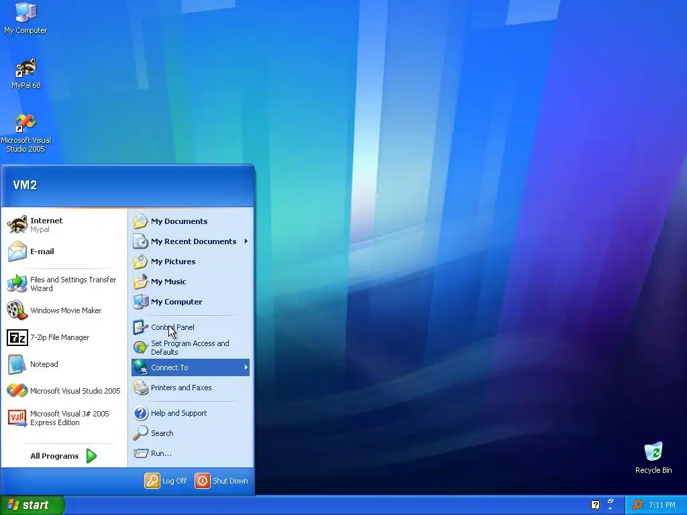The height and width of the screenshot is (515, 687).
Task: Select My Music text entry
Action: tap(168, 282)
